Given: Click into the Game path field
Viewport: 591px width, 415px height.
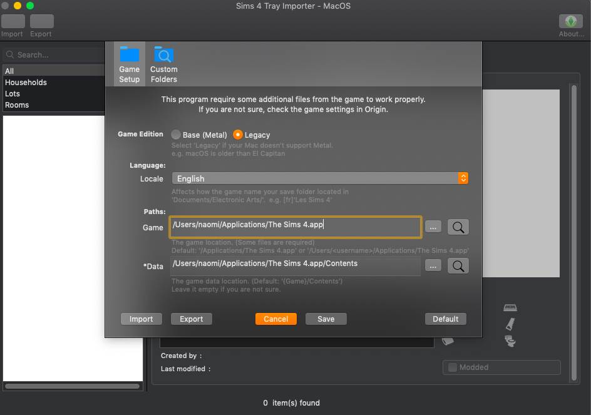Looking at the screenshot, I should pyautogui.click(x=295, y=227).
